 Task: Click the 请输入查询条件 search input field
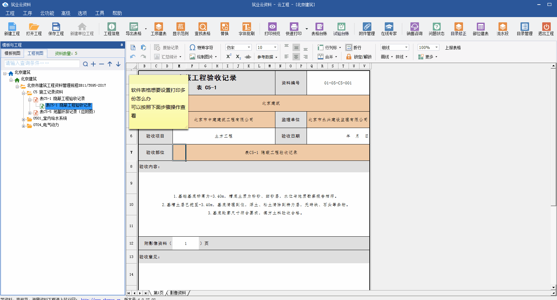pos(42,63)
